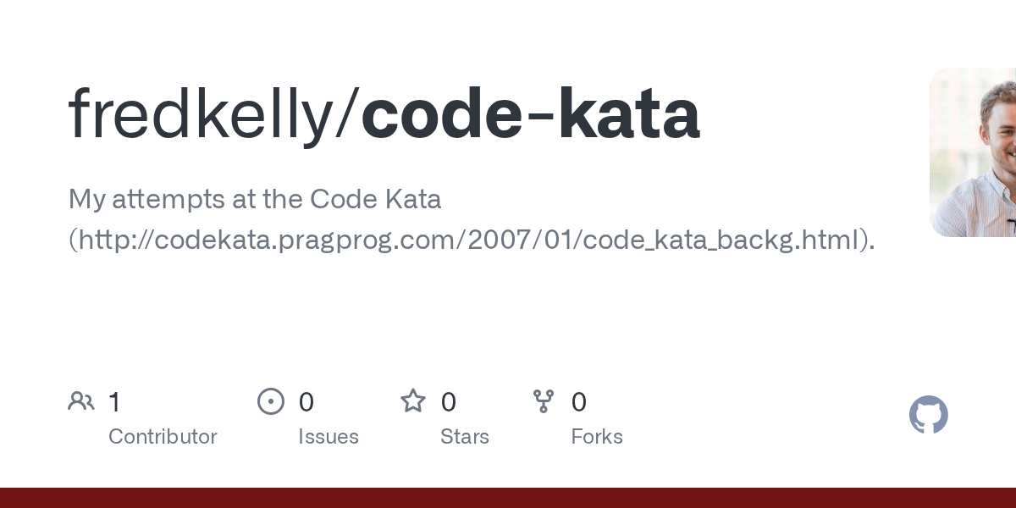This screenshot has width=1016, height=508.
Task: Click the Contributor label
Action: (163, 437)
